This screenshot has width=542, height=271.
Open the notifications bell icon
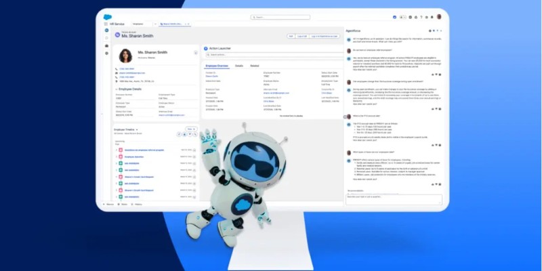pos(432,17)
